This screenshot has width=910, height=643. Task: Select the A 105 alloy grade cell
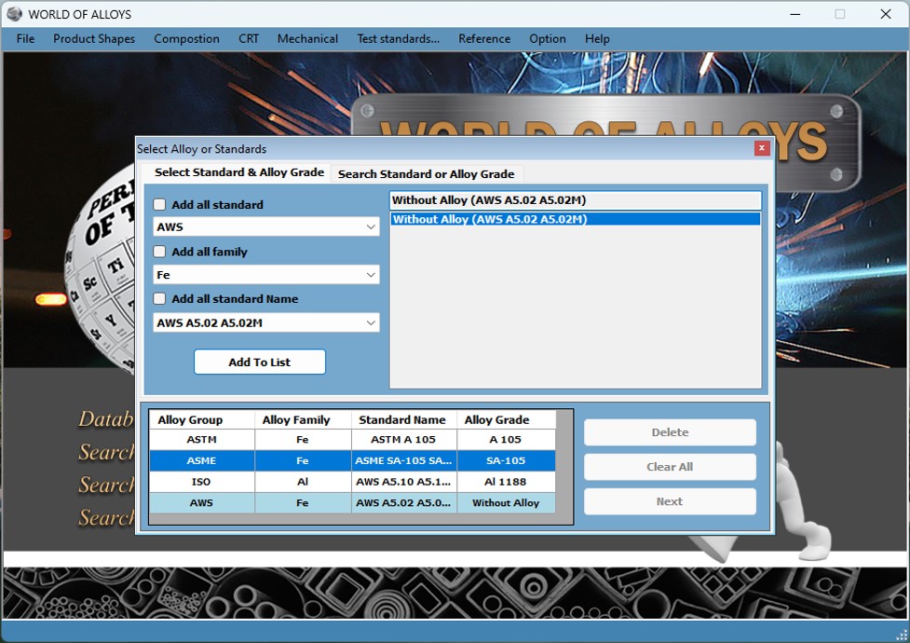click(506, 440)
